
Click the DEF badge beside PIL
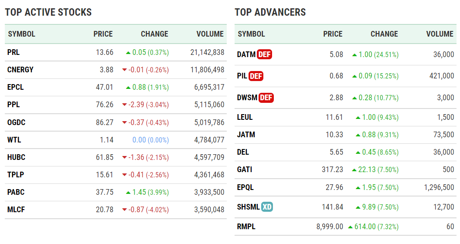256,76
